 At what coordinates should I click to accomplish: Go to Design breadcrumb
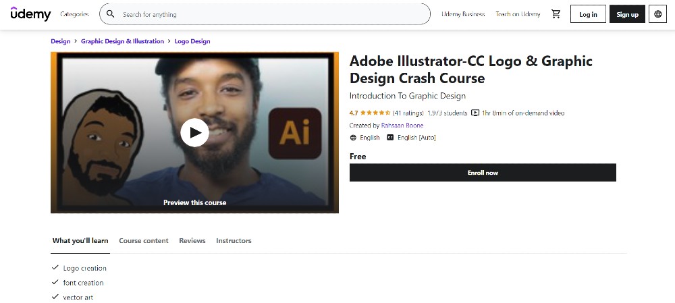click(x=60, y=41)
